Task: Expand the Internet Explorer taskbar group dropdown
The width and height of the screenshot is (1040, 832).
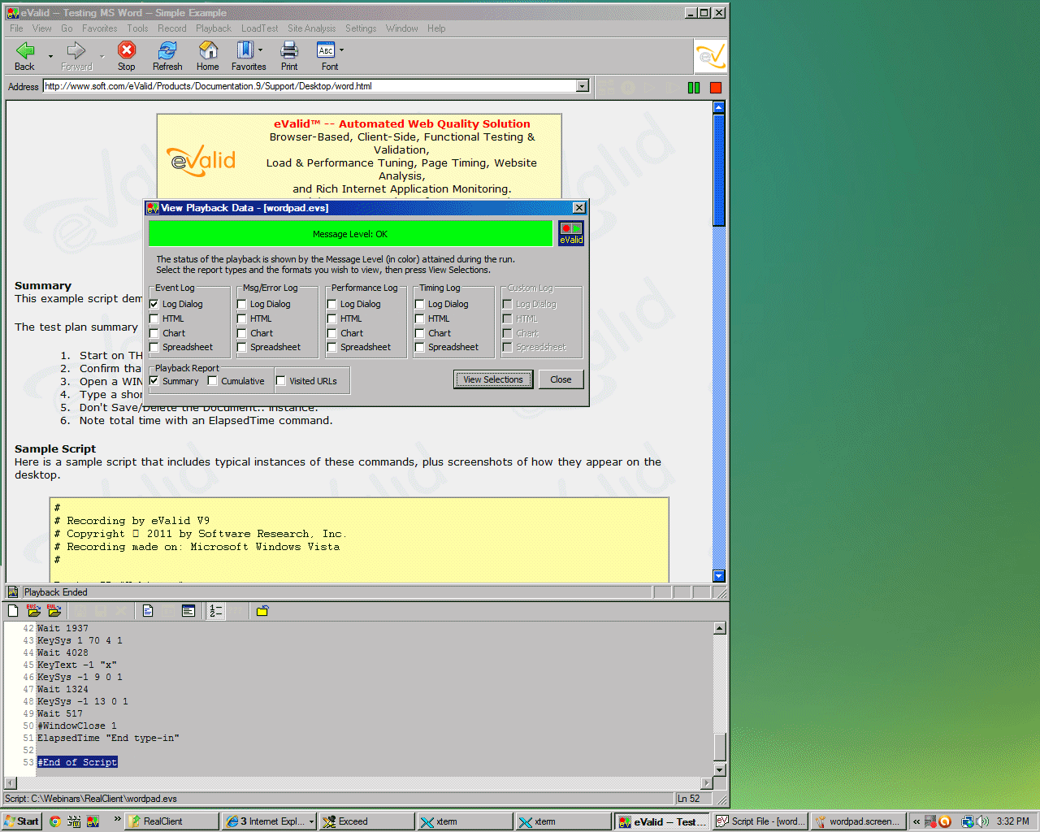Action: (311, 821)
